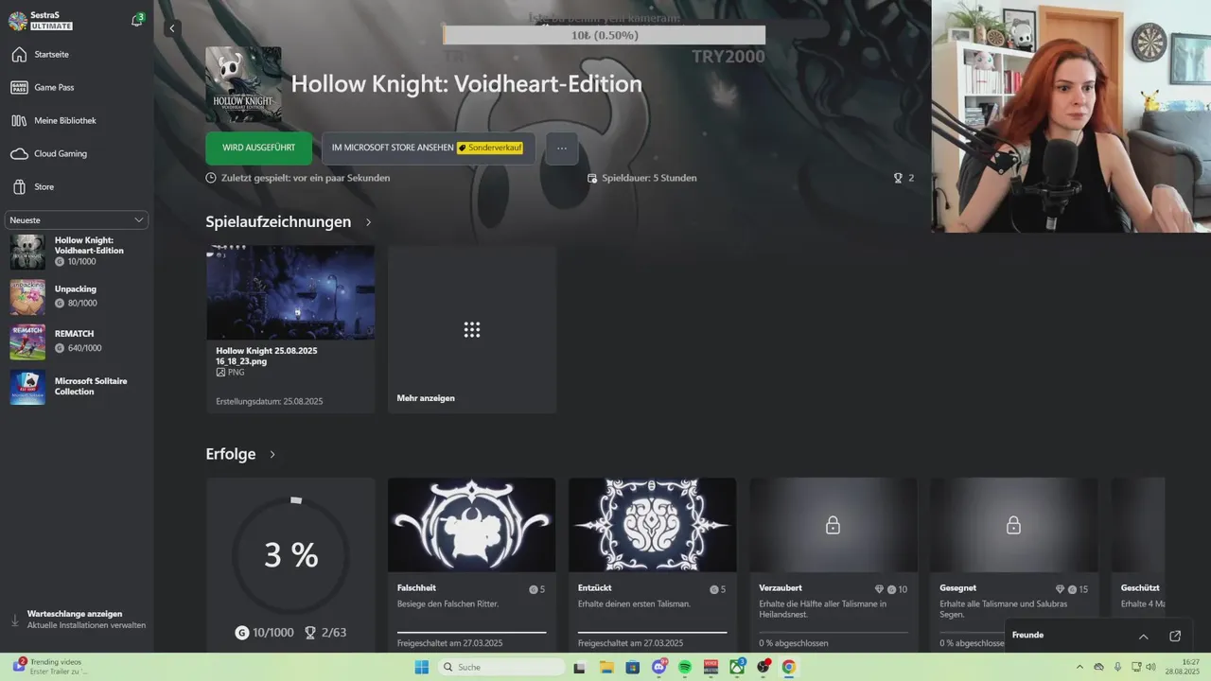Image resolution: width=1211 pixels, height=681 pixels.
Task: Expand the Freunde panel chevron
Action: (1143, 636)
